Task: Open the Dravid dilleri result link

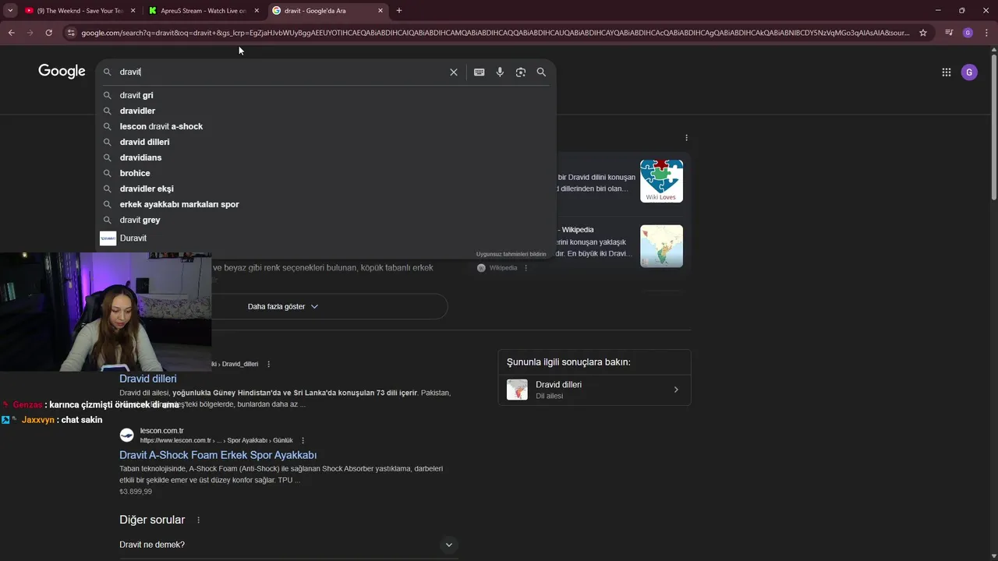Action: pyautogui.click(x=148, y=379)
